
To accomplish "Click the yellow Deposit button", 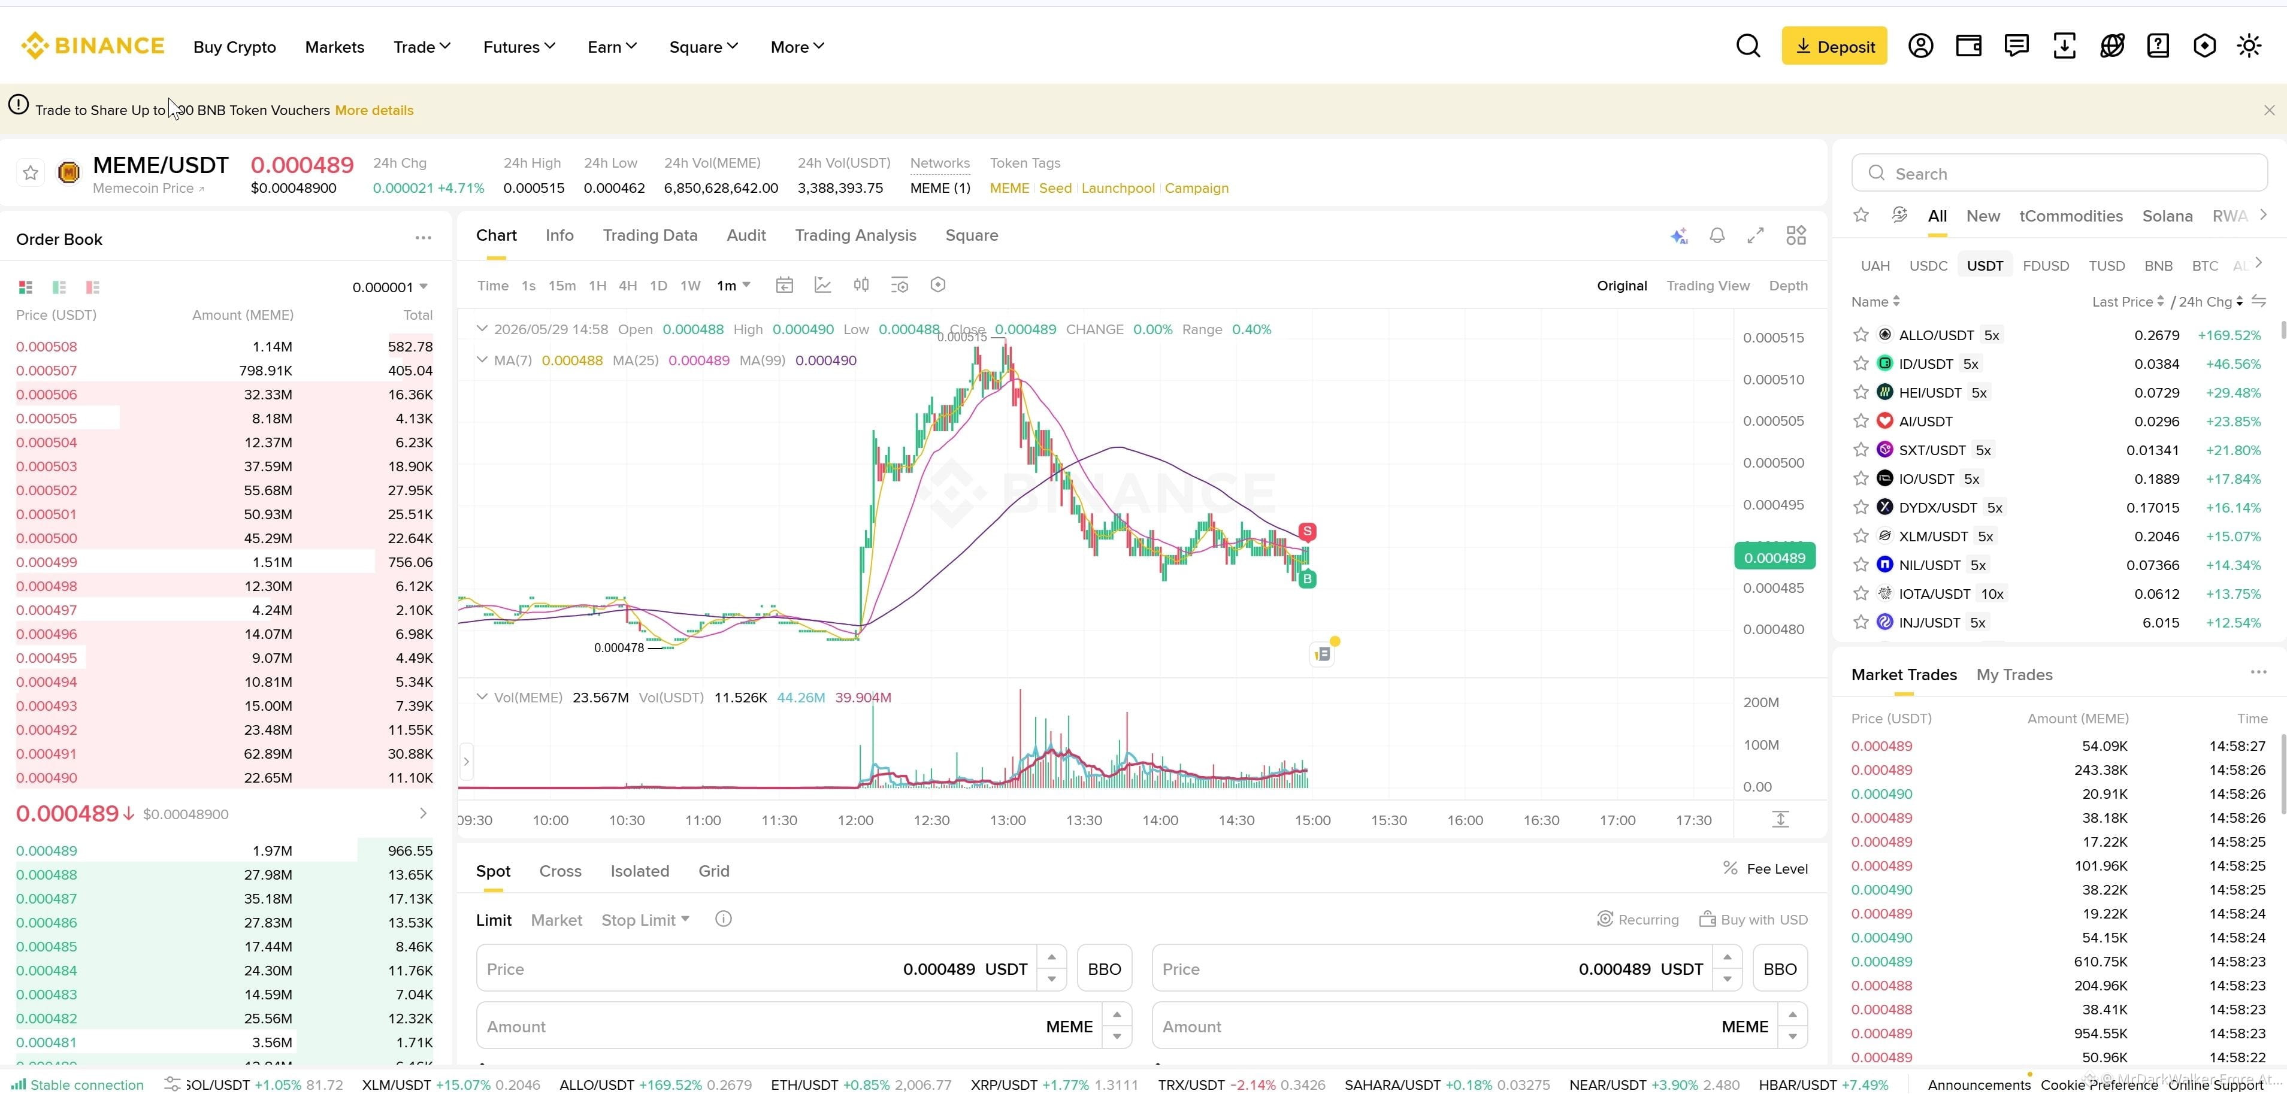I will [1834, 46].
